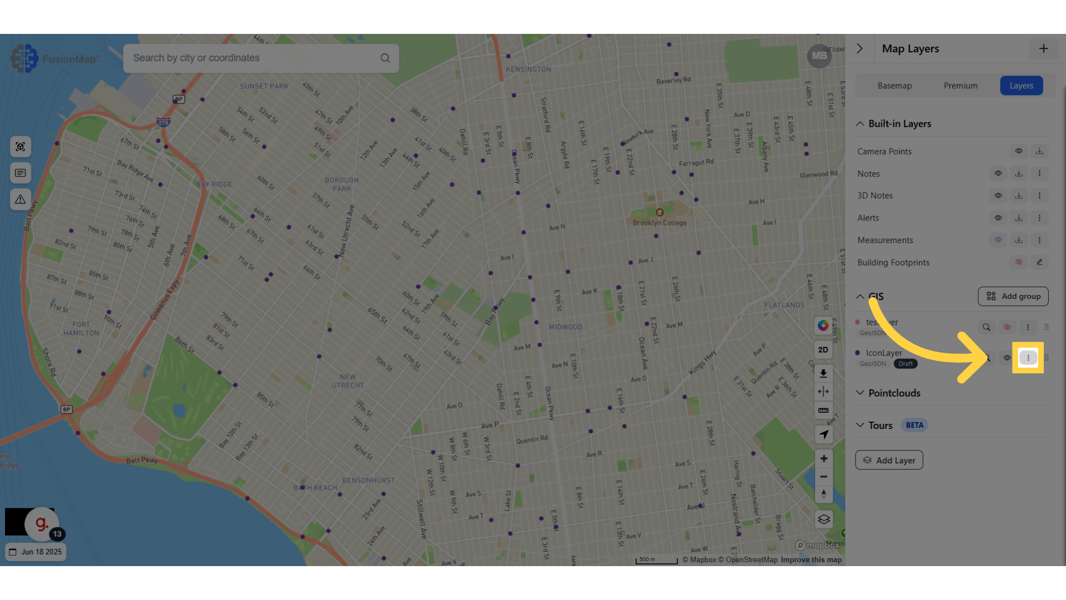Click the g. badge with 13 notifications
The image size is (1066, 600).
(42, 523)
